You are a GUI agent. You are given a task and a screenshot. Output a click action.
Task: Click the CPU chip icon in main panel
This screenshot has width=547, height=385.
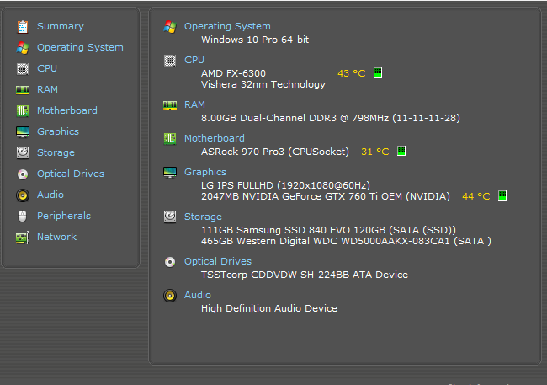(x=170, y=61)
